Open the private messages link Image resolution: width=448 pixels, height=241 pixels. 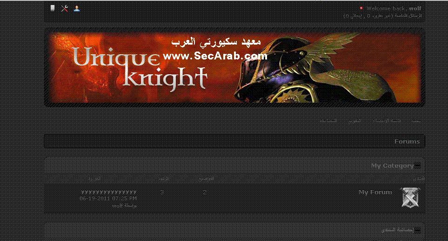[408, 16]
